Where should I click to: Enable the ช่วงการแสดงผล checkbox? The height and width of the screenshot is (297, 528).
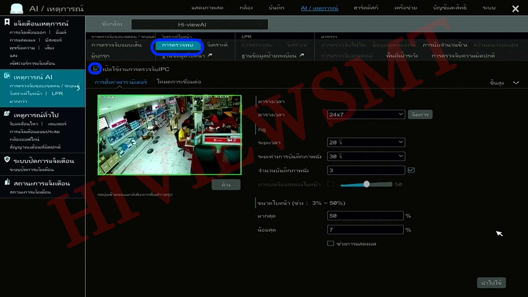[331, 243]
